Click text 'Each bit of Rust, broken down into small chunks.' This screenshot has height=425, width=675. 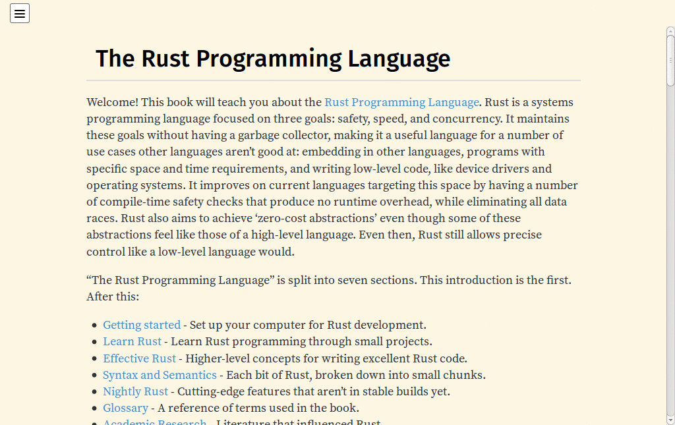[356, 375]
